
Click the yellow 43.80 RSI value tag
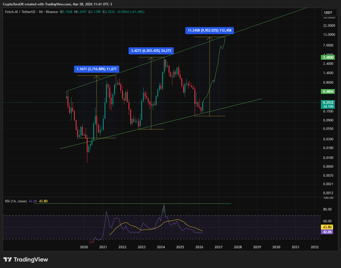(x=327, y=227)
